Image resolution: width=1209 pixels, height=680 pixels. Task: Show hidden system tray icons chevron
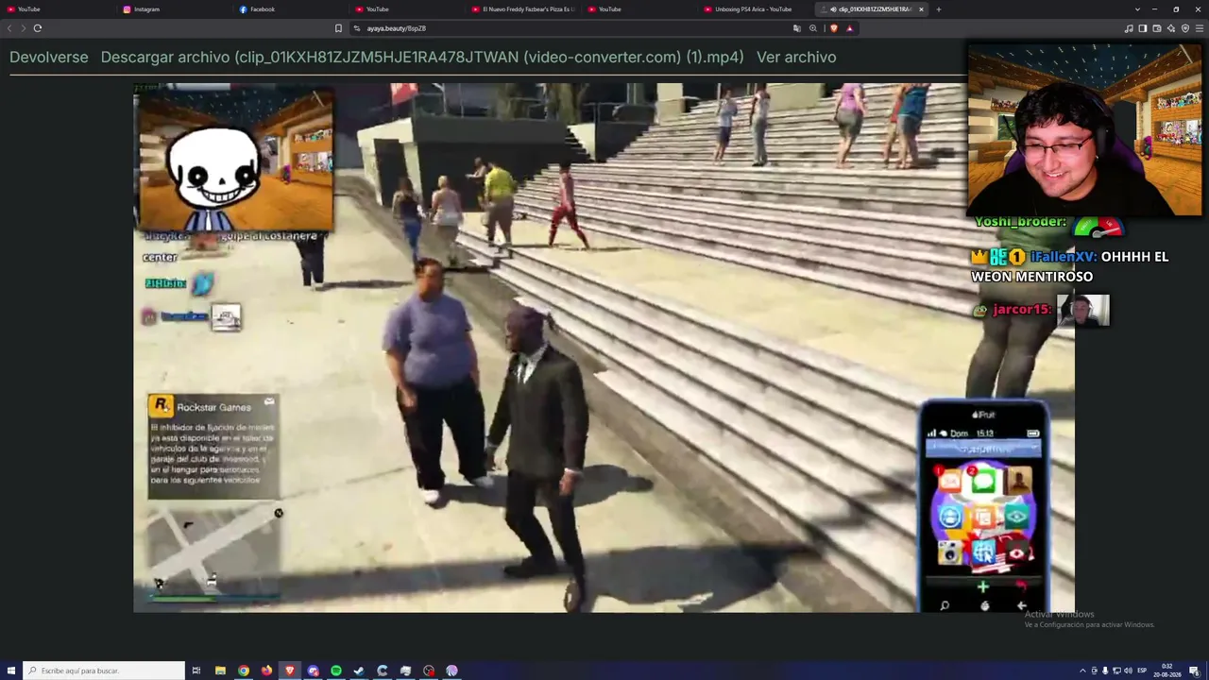click(x=1082, y=671)
